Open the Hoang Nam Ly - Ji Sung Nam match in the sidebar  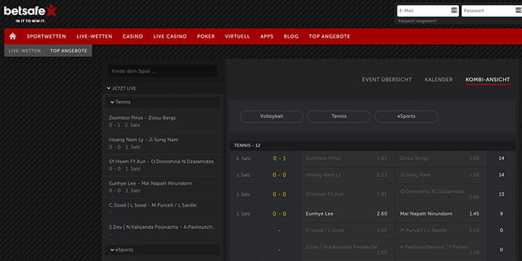click(x=162, y=144)
